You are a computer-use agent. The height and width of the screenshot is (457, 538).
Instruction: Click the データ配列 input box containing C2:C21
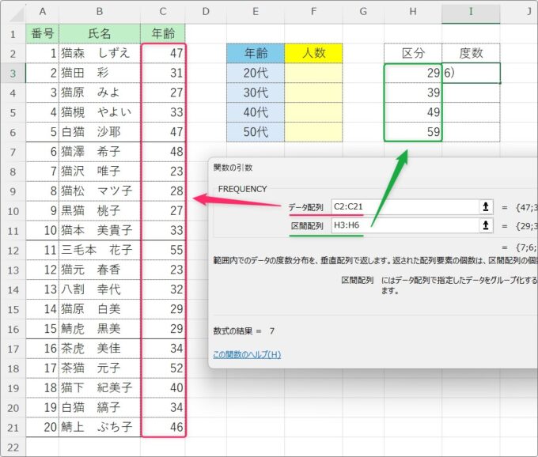pyautogui.click(x=402, y=206)
